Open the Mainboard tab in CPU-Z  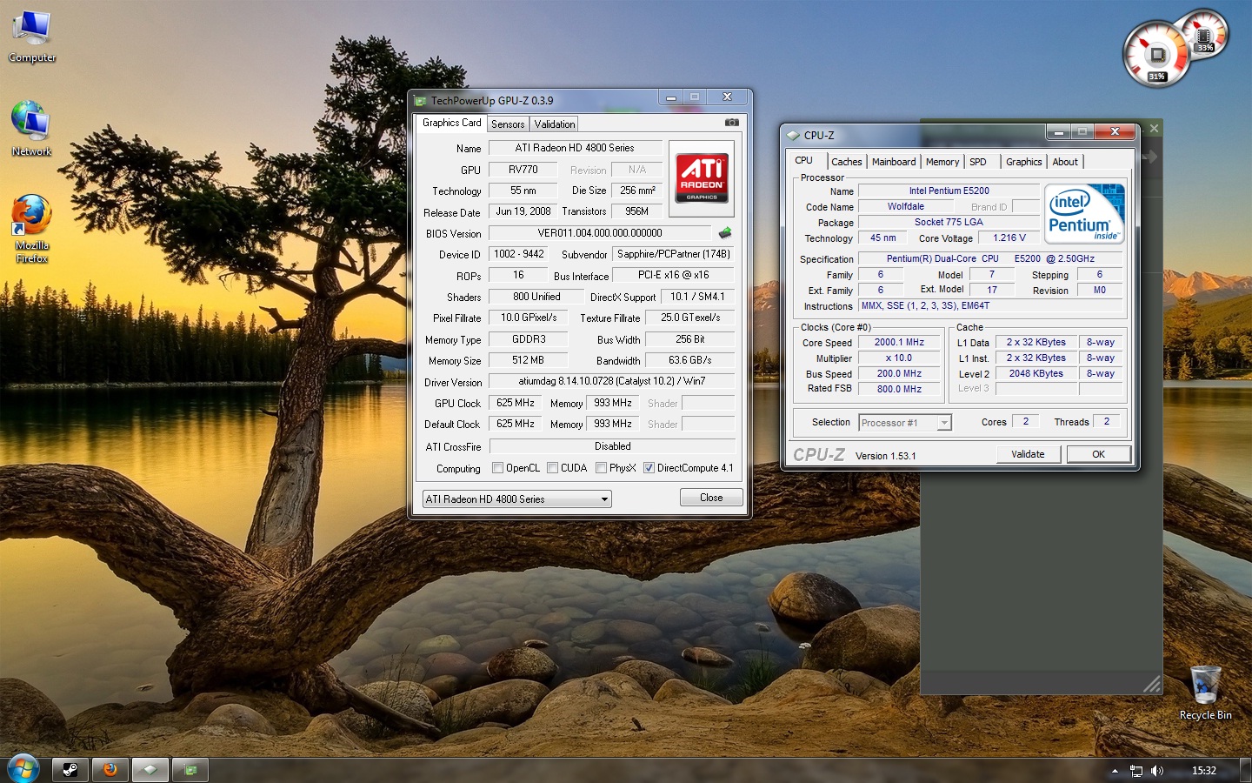893,162
